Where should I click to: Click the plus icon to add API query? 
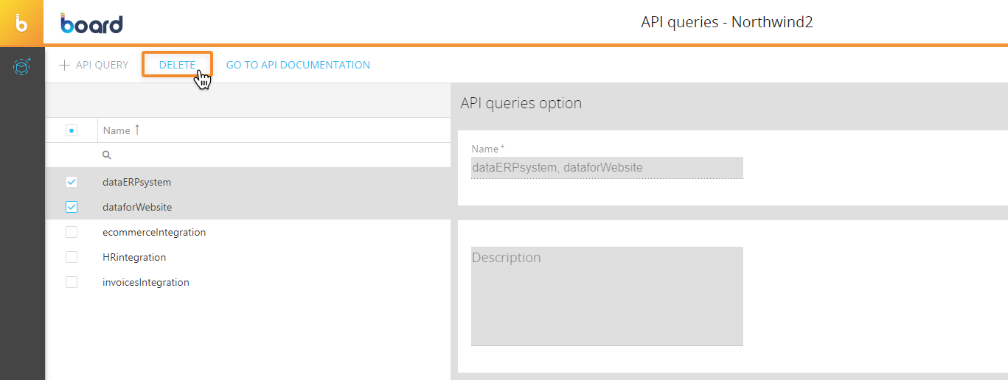(65, 65)
